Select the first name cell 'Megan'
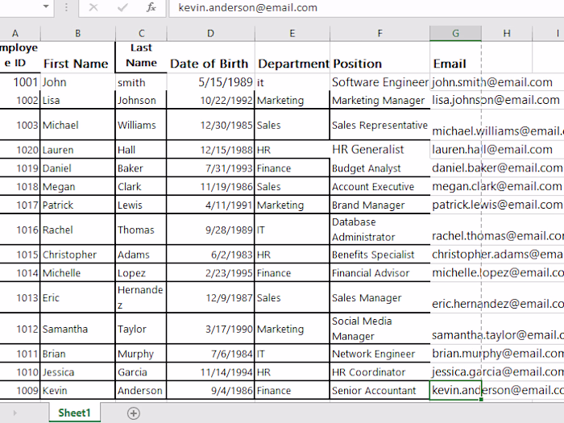564x423 pixels. point(77,186)
